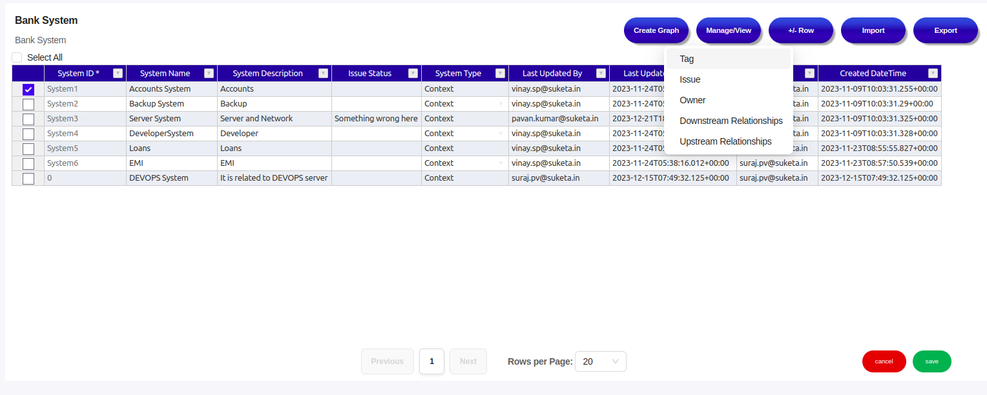Tick the DEVOPS System row checkbox

(28, 179)
